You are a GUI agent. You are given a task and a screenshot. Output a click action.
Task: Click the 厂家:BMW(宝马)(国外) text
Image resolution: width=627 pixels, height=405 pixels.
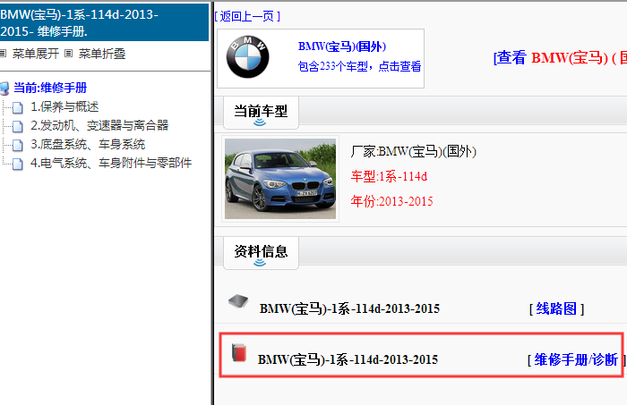tap(414, 152)
